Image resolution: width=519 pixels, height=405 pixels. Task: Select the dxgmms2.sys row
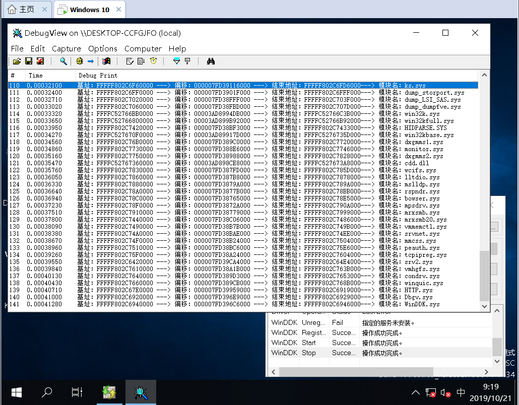coord(243,156)
